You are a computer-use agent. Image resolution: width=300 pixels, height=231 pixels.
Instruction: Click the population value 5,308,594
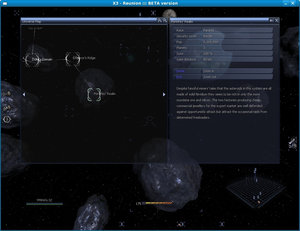(237, 42)
